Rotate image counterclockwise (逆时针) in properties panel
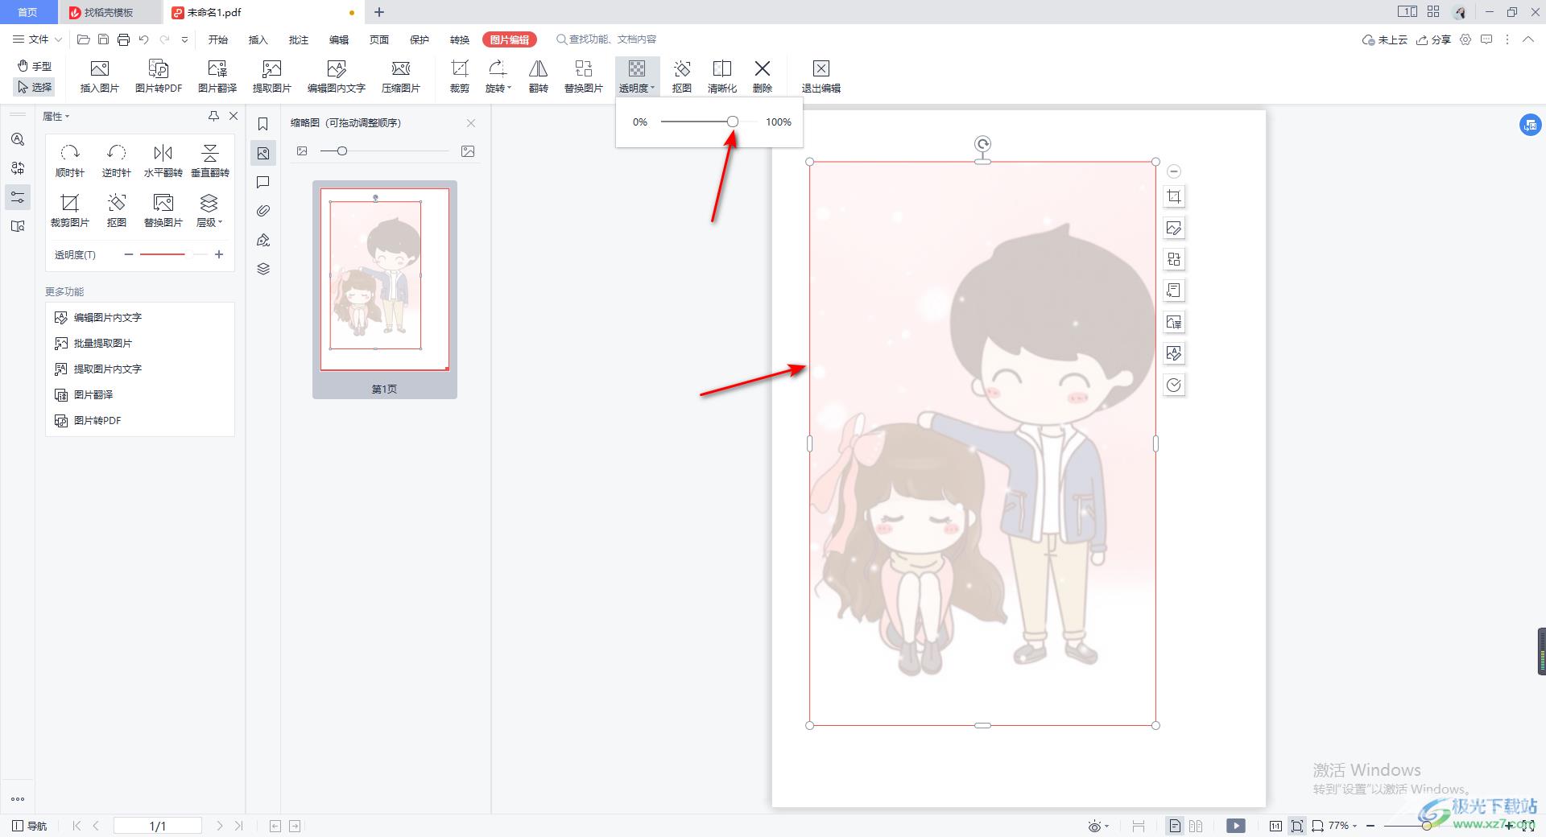Screen dimensions: 1546x837 click(117, 161)
